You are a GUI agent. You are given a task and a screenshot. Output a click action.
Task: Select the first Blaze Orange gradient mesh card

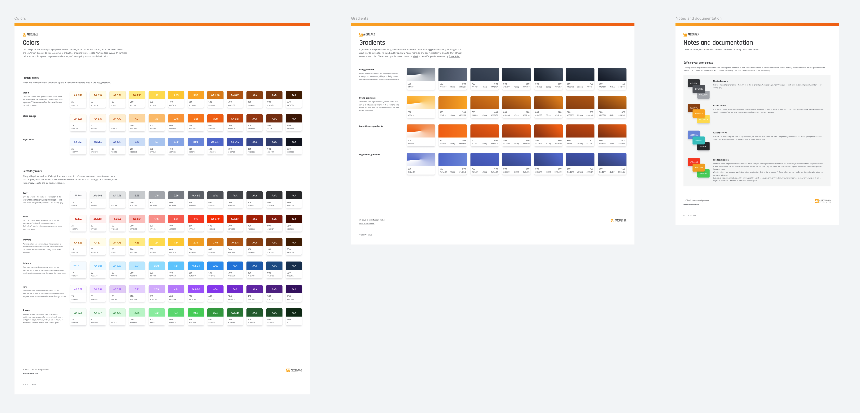point(421,135)
